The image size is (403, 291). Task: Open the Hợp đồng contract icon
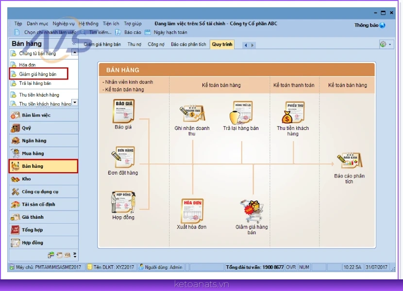pyautogui.click(x=123, y=202)
